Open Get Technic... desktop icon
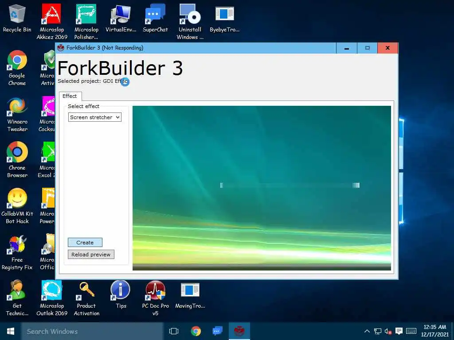Screen dimensions: 454x340 (x=17, y=298)
